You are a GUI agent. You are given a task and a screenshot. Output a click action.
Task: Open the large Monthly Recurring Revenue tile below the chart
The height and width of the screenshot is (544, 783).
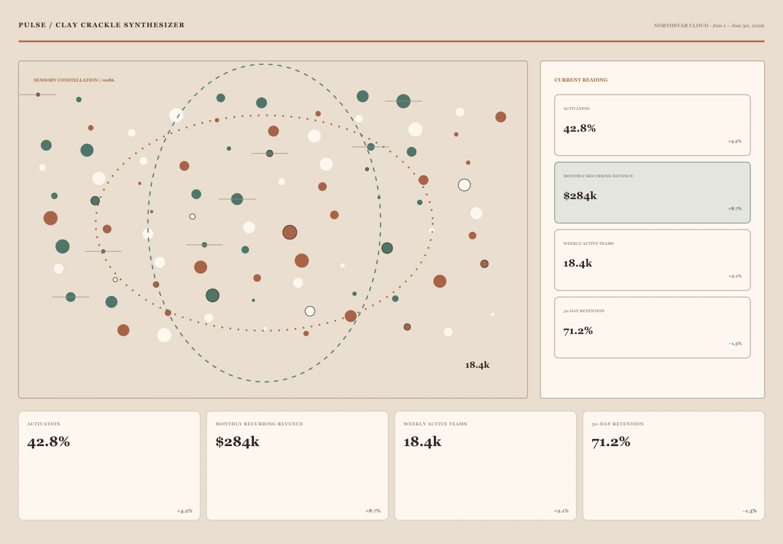click(297, 466)
